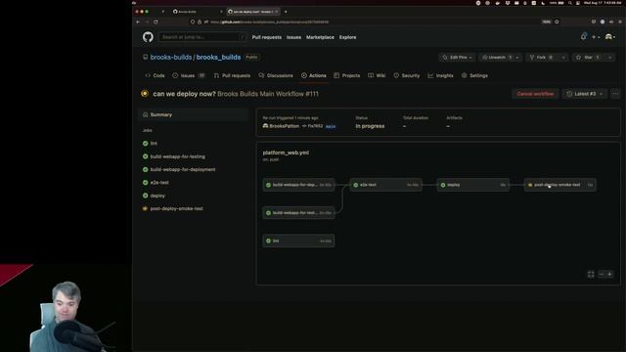The height and width of the screenshot is (352, 626).
Task: Click post-deploy-smoke-test node in graph
Action: tap(560, 185)
